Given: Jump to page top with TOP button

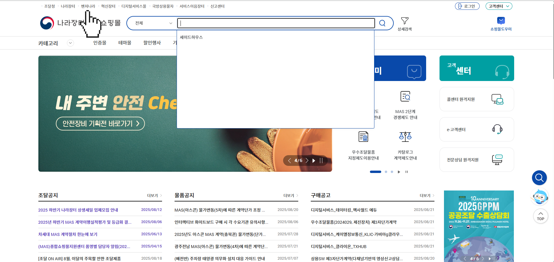Looking at the screenshot, I should pyautogui.click(x=541, y=216).
